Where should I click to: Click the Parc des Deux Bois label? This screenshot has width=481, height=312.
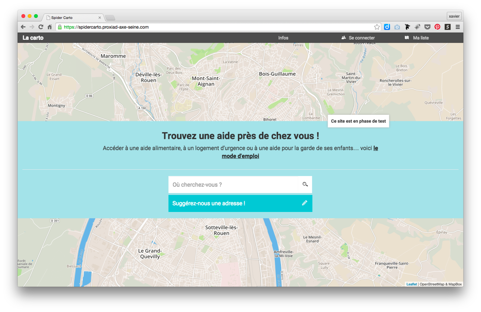174,71
